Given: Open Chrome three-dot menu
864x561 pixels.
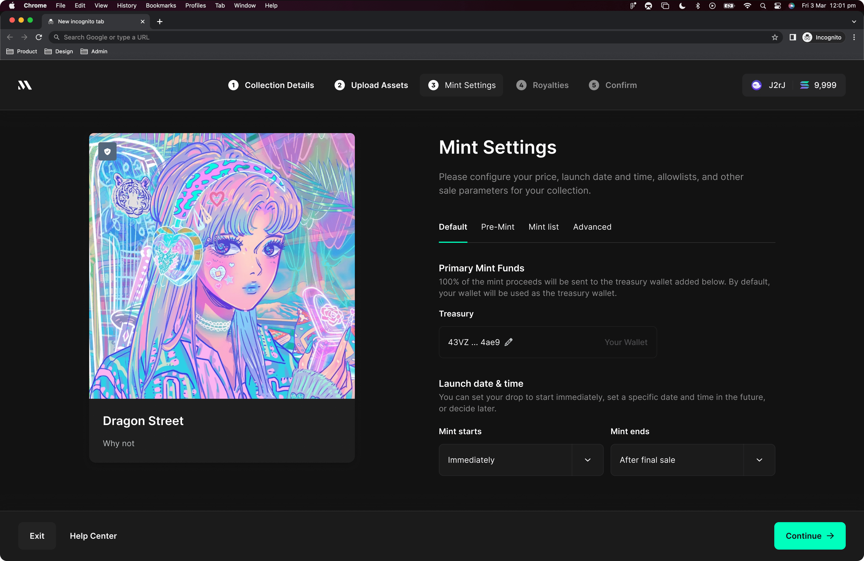Looking at the screenshot, I should point(854,37).
